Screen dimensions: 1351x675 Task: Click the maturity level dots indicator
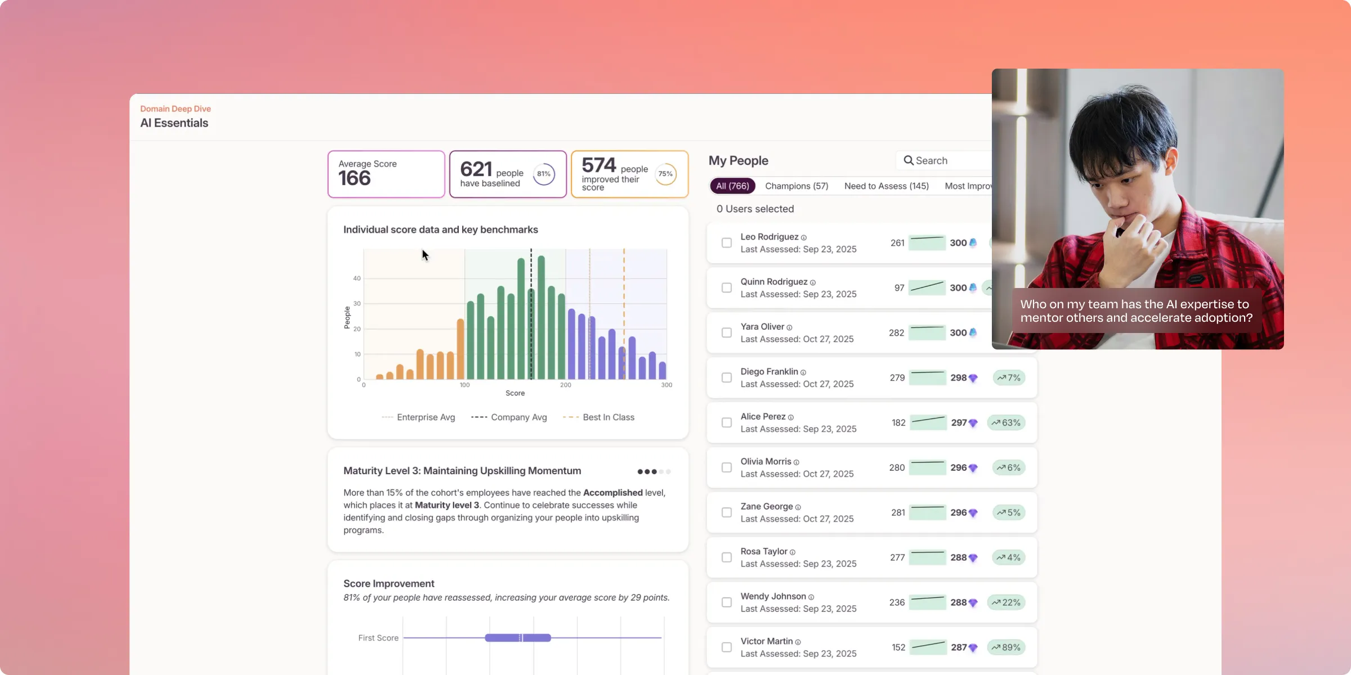pyautogui.click(x=654, y=471)
